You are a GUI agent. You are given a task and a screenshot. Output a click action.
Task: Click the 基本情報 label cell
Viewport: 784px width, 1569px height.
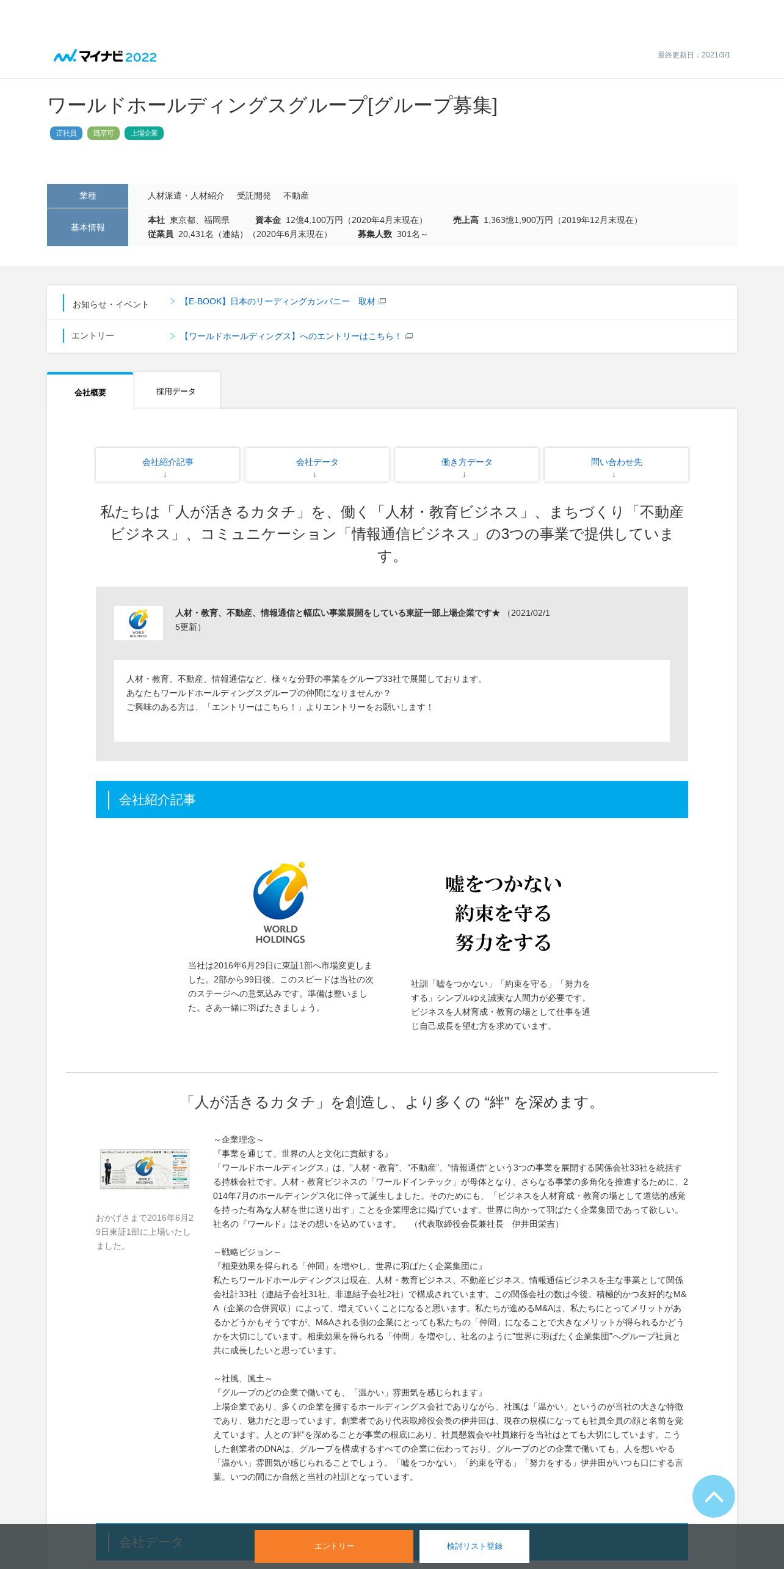(x=87, y=227)
